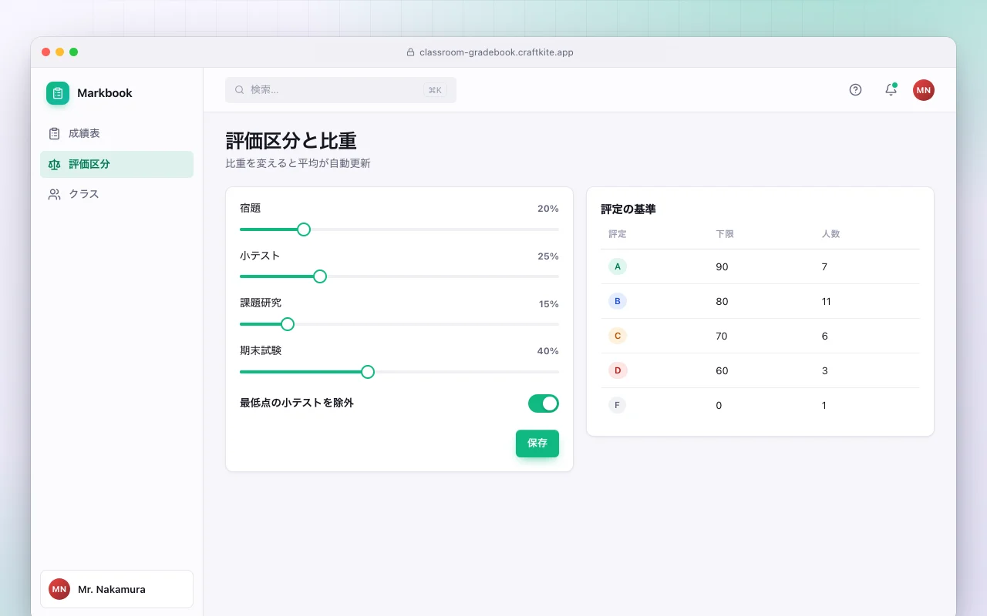987x616 pixels.
Task: Open 成績表 page from sidebar
Action: tap(116, 133)
